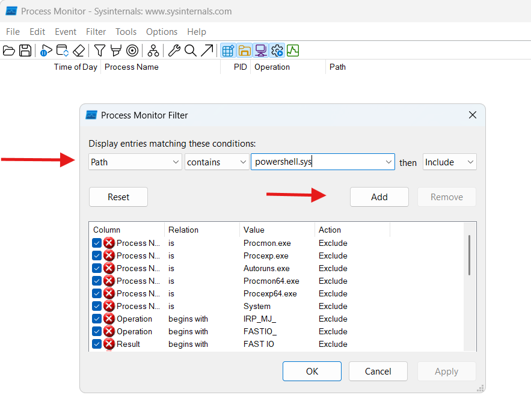Open the Help menu
Image resolution: width=531 pixels, height=407 pixels.
pyautogui.click(x=197, y=32)
